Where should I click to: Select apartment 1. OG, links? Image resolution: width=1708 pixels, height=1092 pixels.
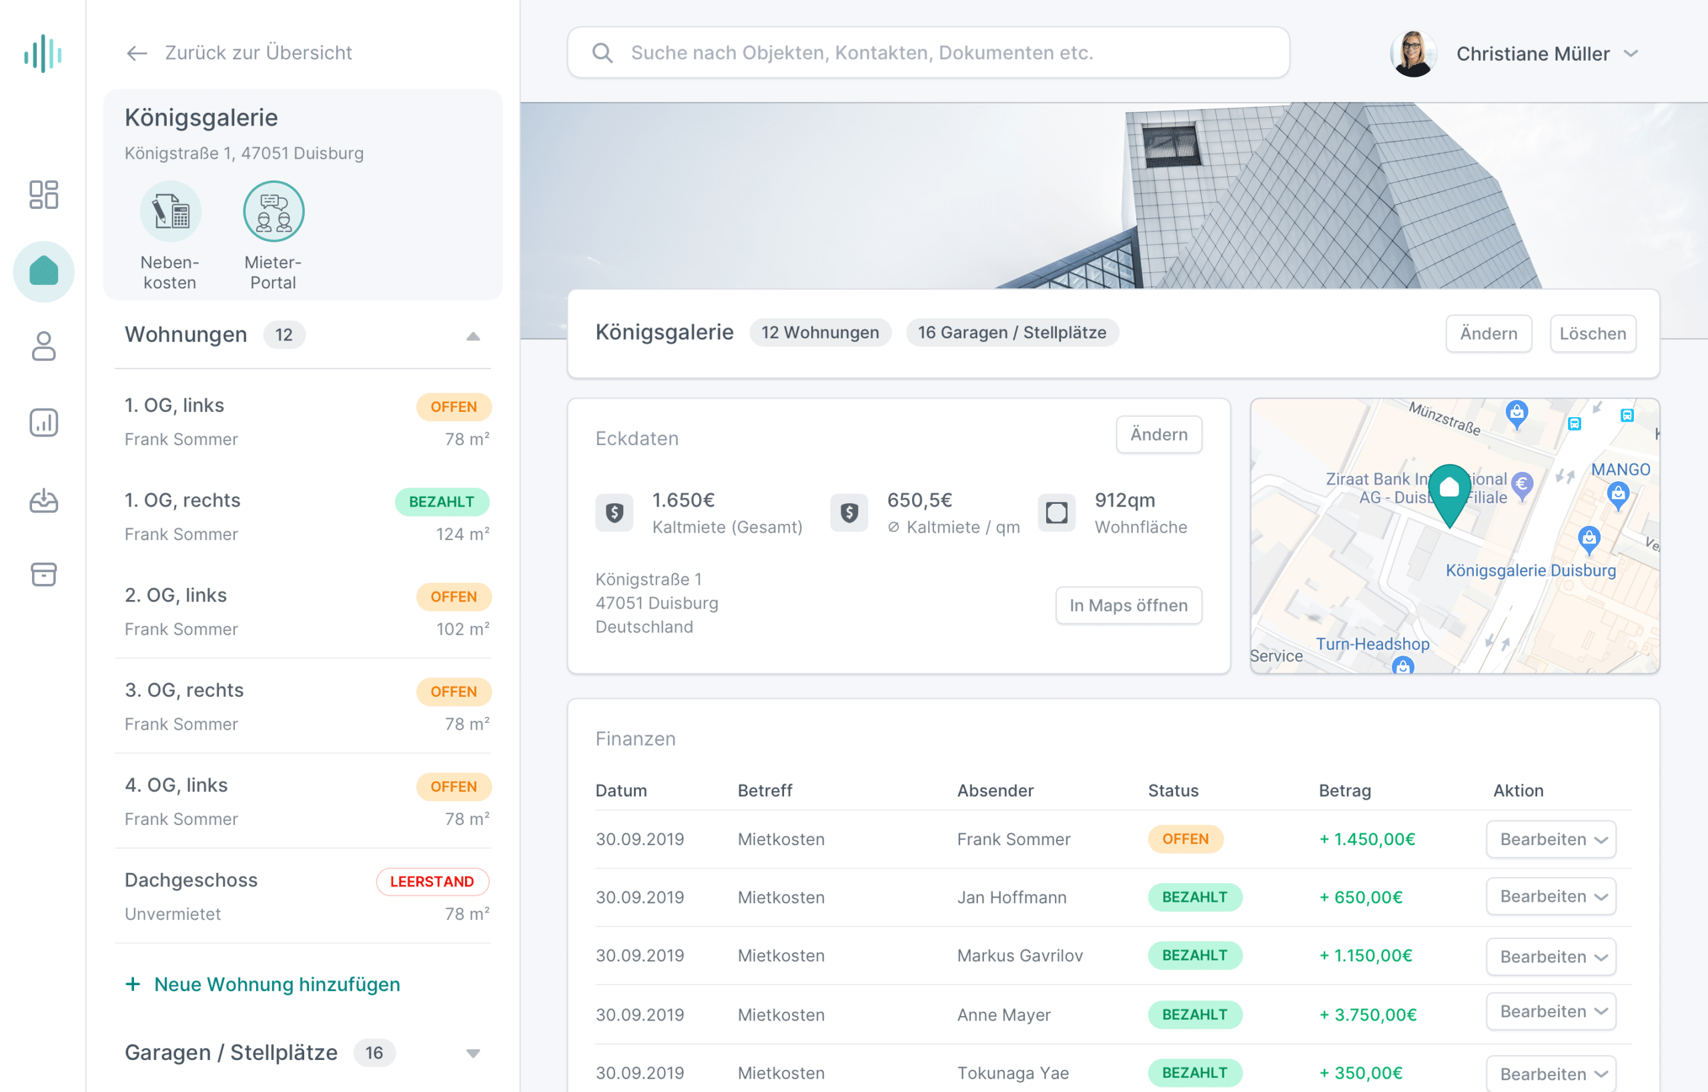click(303, 421)
